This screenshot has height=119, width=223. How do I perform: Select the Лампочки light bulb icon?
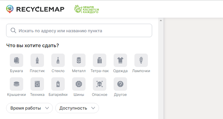pyautogui.click(x=141, y=60)
